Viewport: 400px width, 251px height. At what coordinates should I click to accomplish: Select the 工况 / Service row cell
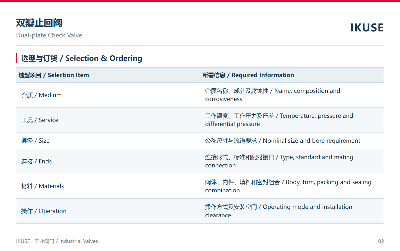[x=108, y=120]
